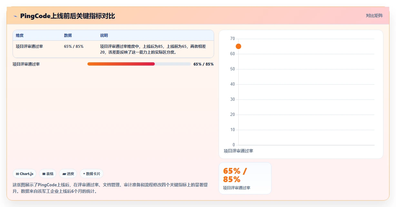Select the 项目评审通过率 table cell
Screen dimensions: 396x207
tap(29, 47)
